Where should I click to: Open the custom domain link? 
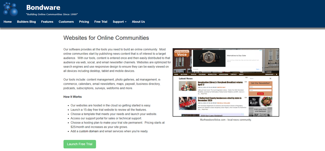point(89,131)
